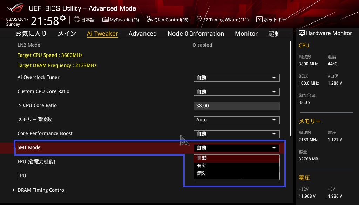Click the settings list scrollbar

(x=291, y=88)
